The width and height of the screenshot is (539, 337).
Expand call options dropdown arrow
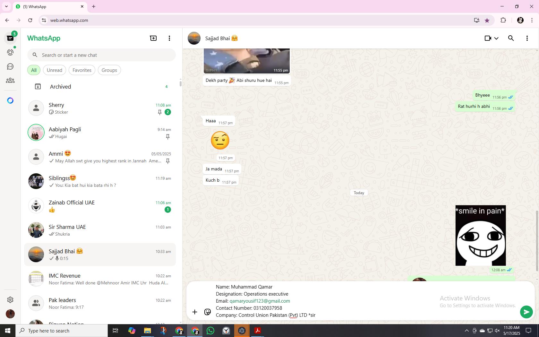[x=496, y=38]
